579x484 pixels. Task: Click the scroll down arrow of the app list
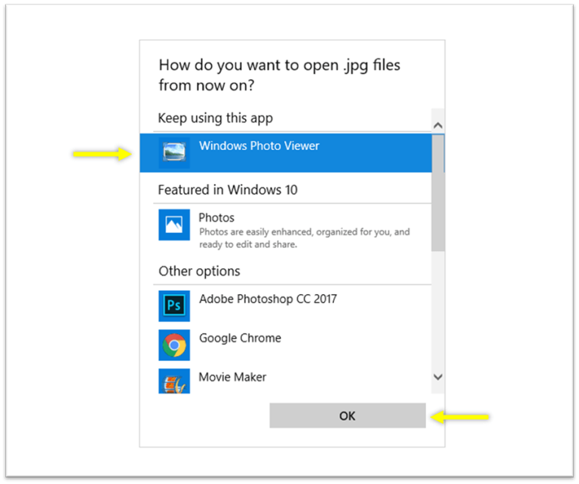tap(438, 377)
